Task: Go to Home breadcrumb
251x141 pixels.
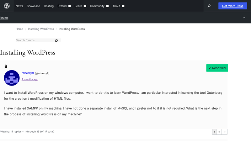Action: [19, 29]
